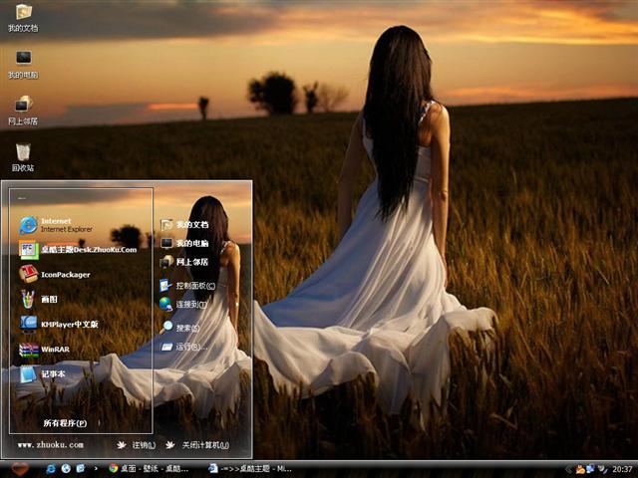Image resolution: width=638 pixels, height=478 pixels.
Task: Click the 注销 (Log Off) button
Action: pos(138,445)
